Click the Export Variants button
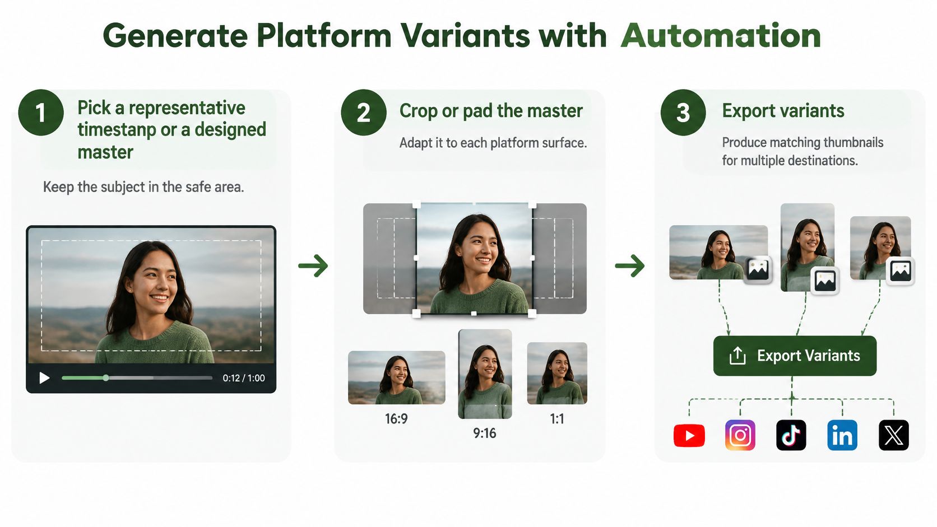 click(x=795, y=356)
